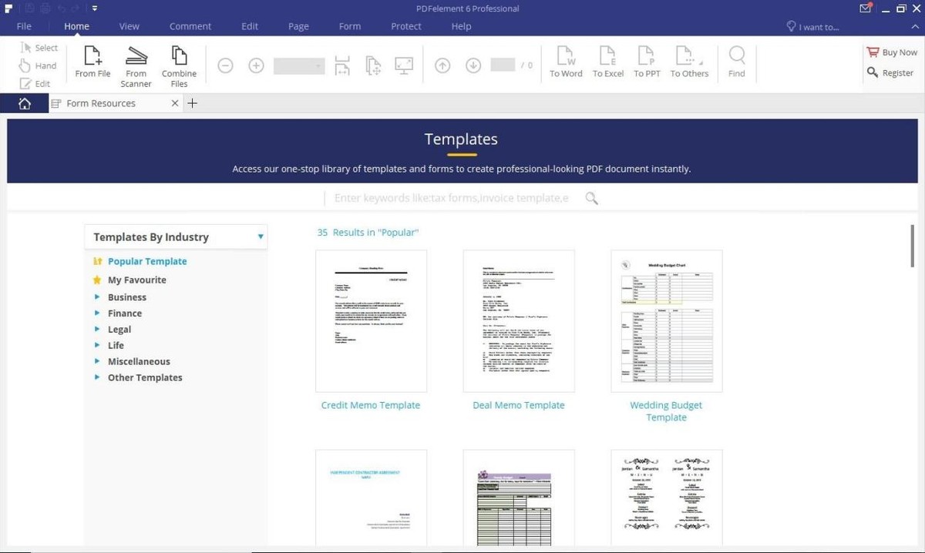Go to the previous page arrow
The height and width of the screenshot is (553, 925).
tap(442, 65)
